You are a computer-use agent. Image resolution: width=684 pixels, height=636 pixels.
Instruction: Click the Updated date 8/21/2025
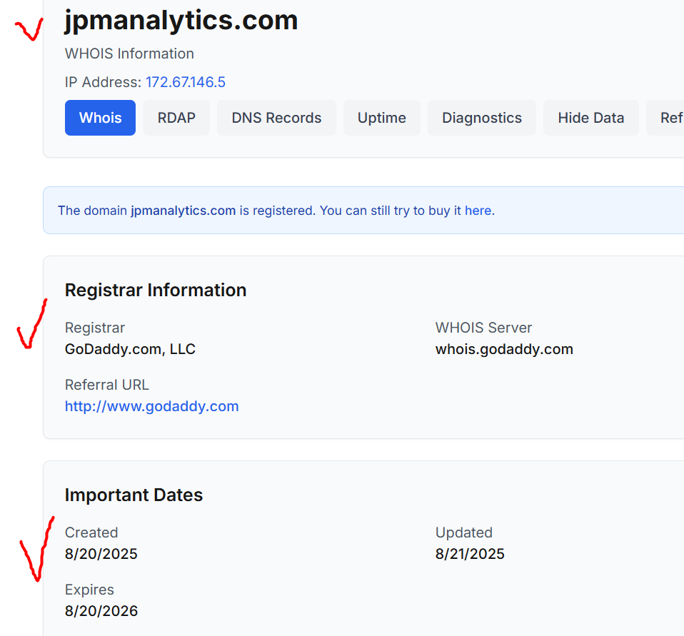[x=470, y=554]
